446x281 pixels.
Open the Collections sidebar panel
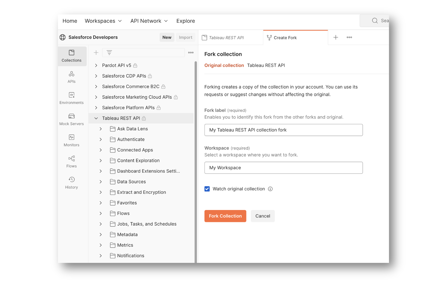click(72, 56)
